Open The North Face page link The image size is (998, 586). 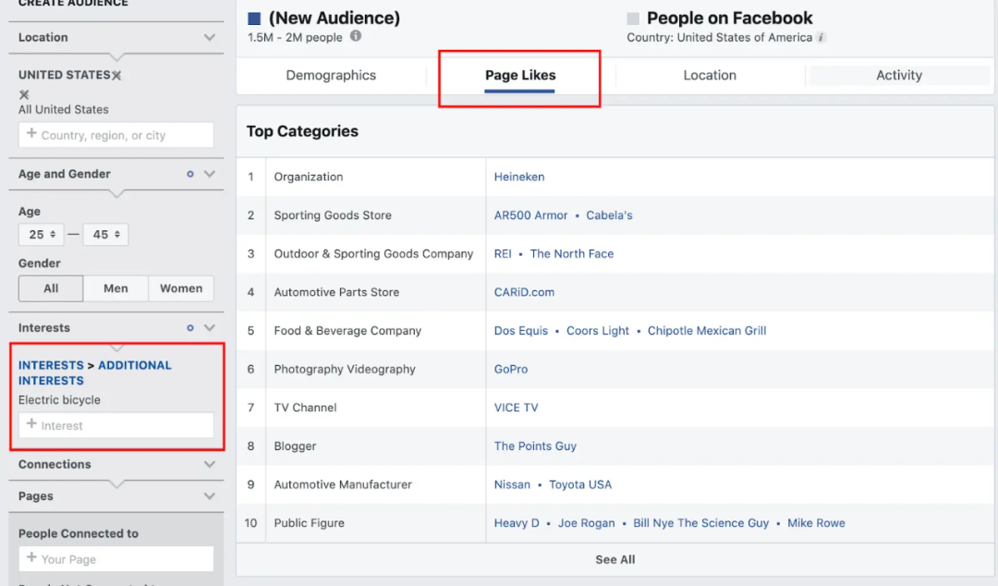click(x=572, y=254)
